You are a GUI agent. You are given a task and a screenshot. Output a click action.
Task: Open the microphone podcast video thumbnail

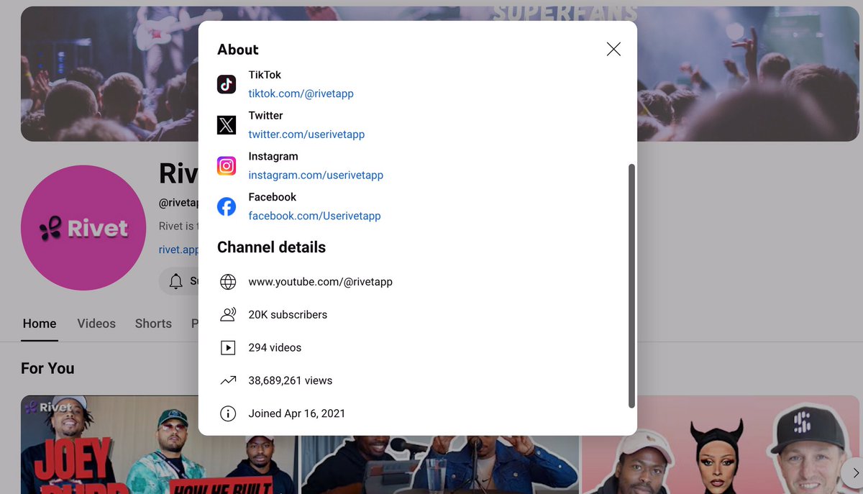pyautogui.click(x=439, y=465)
